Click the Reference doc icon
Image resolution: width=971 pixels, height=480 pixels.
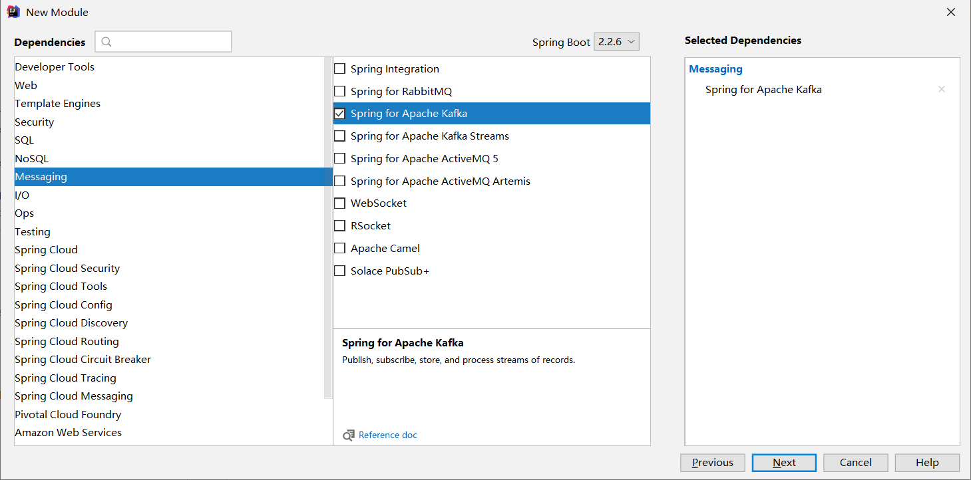click(349, 435)
